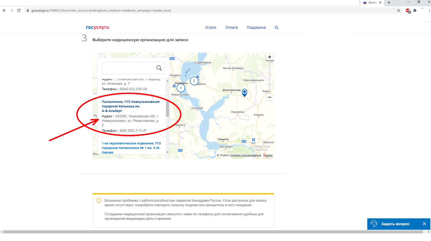Click the map zoom slider handle
Viewport: 431px width, 241px height.
click(x=270, y=83)
